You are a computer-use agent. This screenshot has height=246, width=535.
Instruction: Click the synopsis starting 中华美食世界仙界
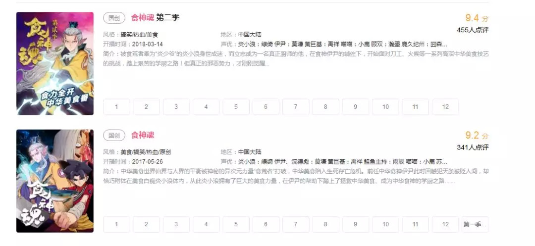(x=296, y=176)
